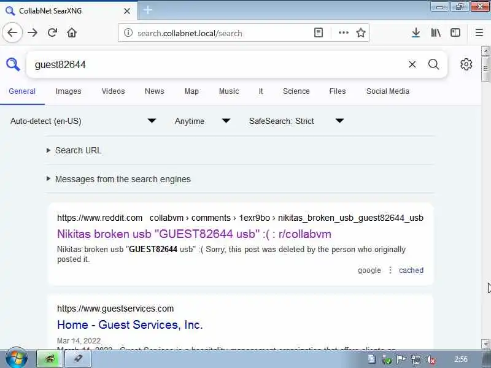The width and height of the screenshot is (491, 368).
Task: Go back to the previous page
Action: (12, 33)
